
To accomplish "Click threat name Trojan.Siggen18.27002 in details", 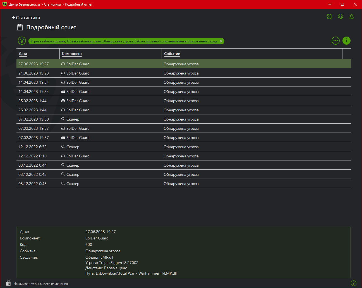I will pos(119,263).
